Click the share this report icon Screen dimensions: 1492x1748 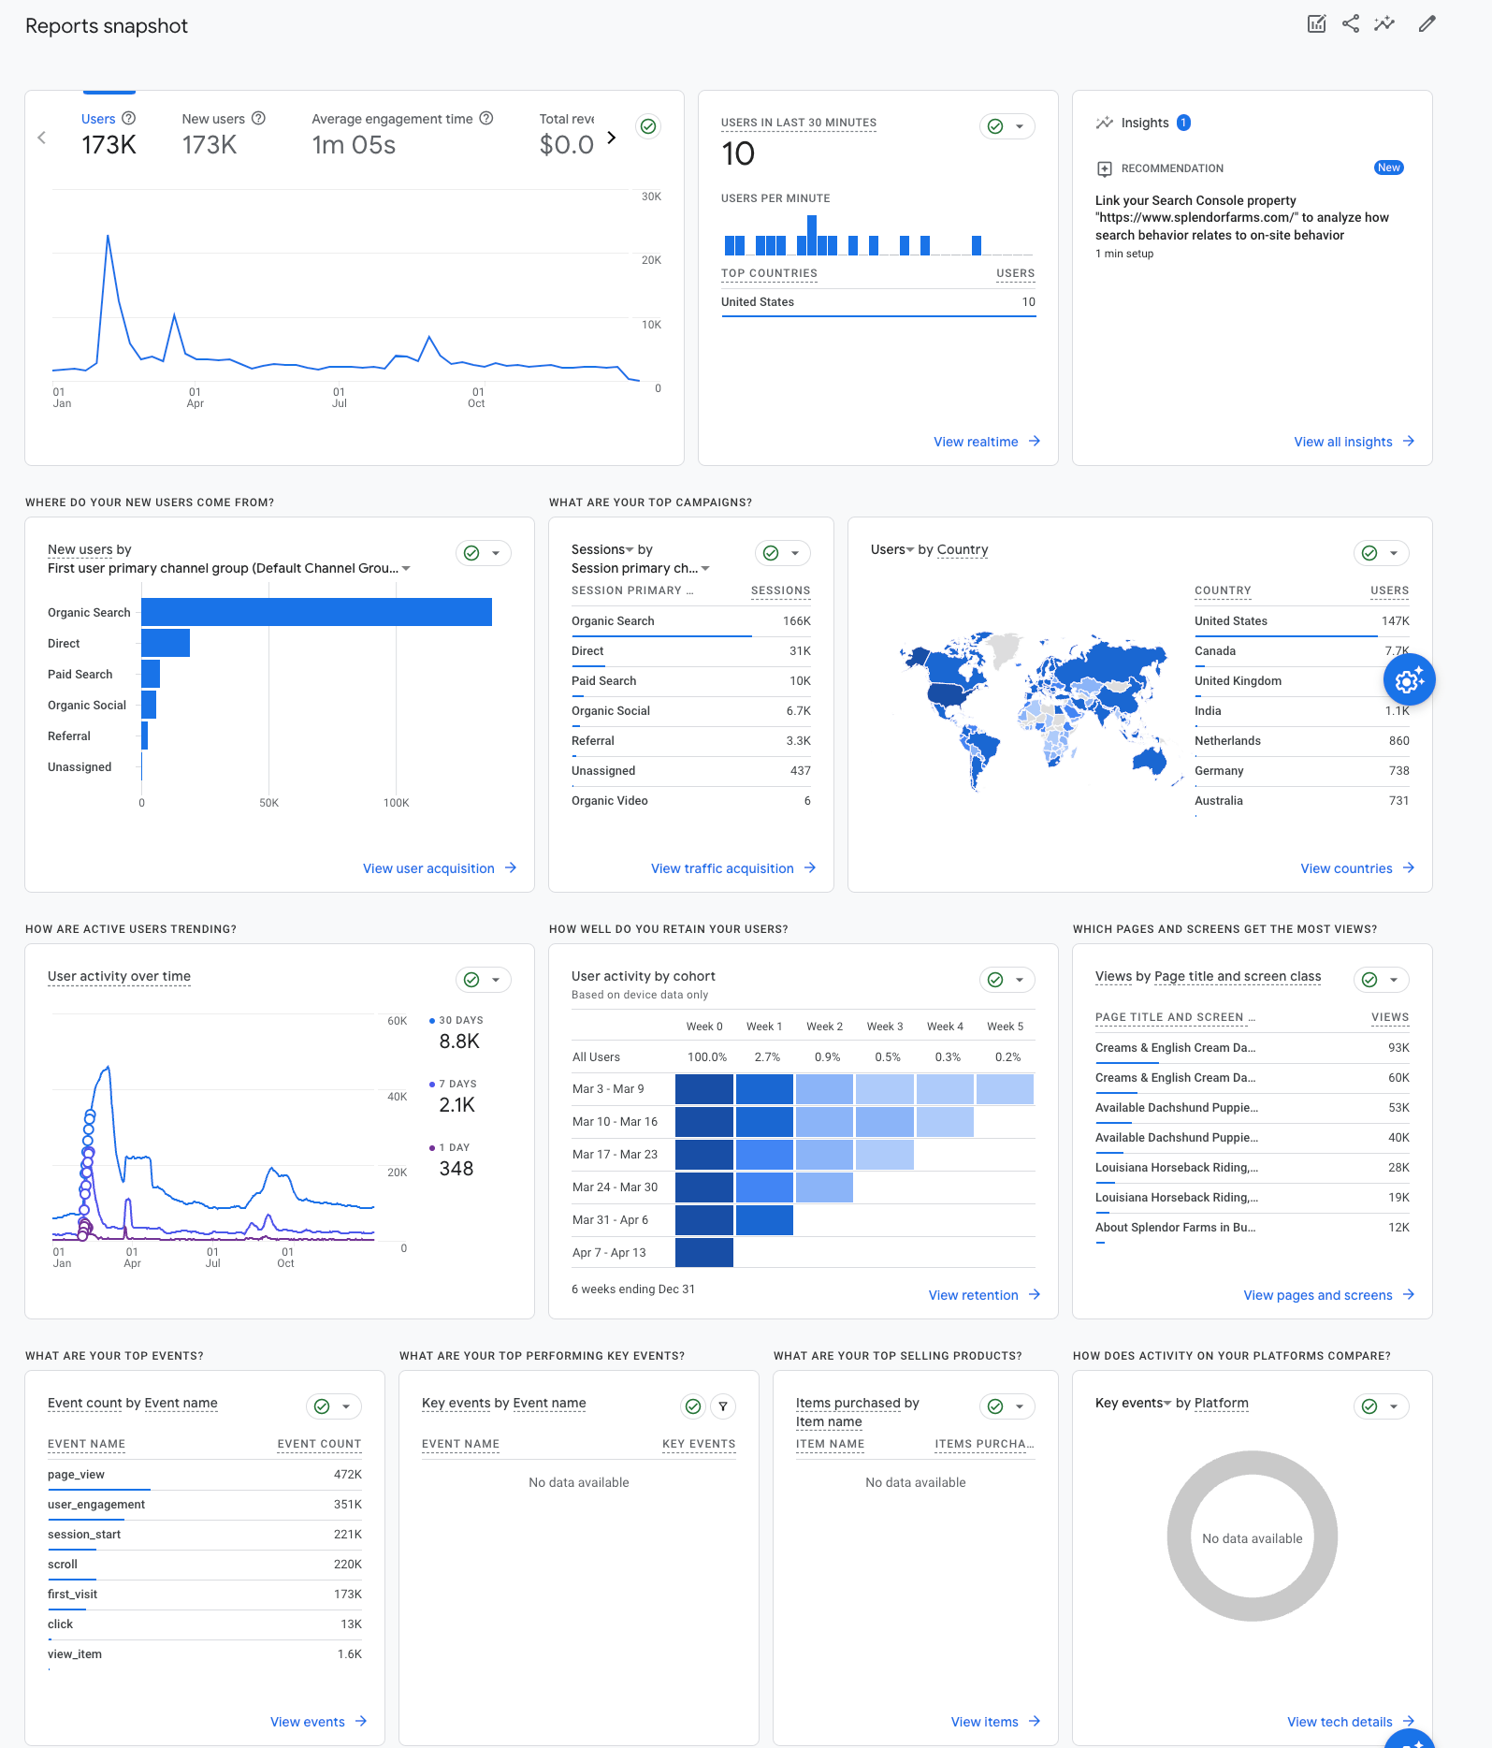point(1351,24)
